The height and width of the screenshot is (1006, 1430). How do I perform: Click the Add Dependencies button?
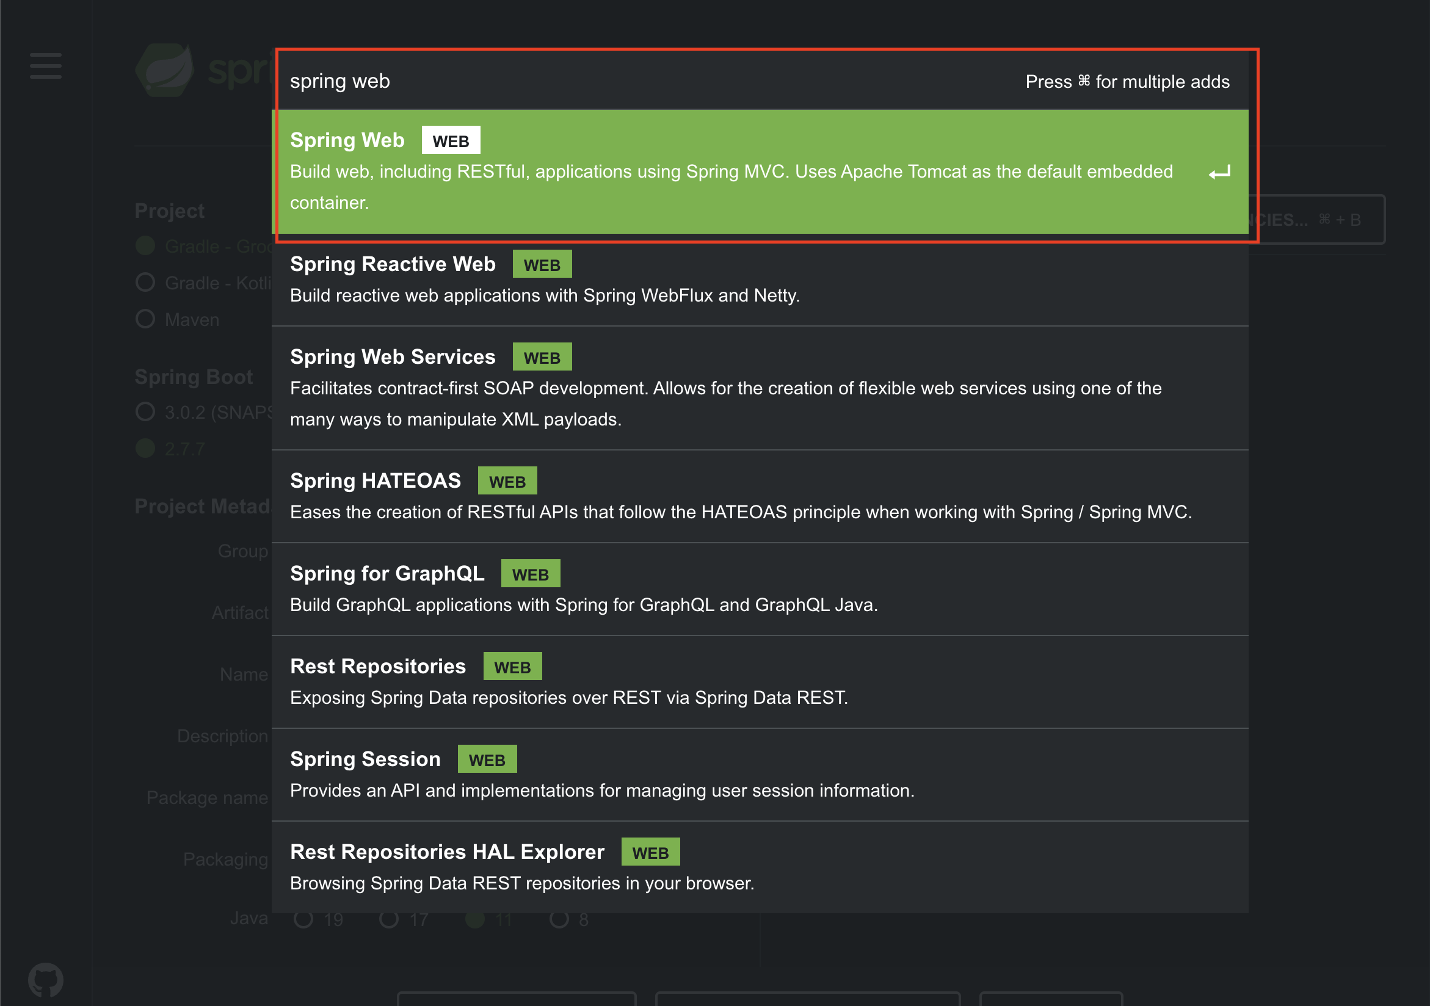(1320, 220)
